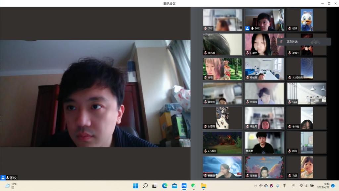Expand hidden system tray icons chevron
The width and height of the screenshot is (339, 191).
[x=255, y=186]
